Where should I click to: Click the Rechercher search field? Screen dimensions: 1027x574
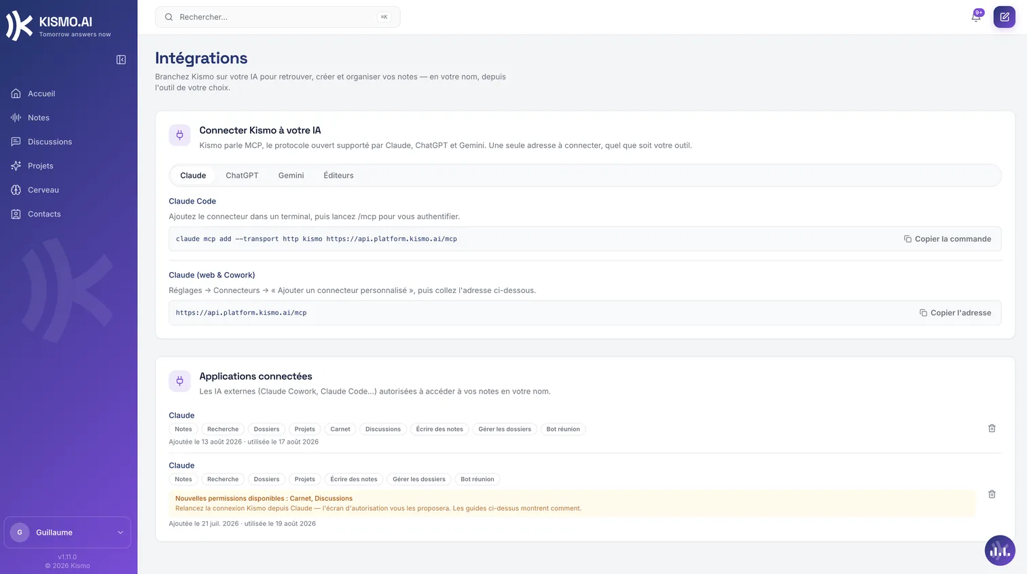[277, 17]
